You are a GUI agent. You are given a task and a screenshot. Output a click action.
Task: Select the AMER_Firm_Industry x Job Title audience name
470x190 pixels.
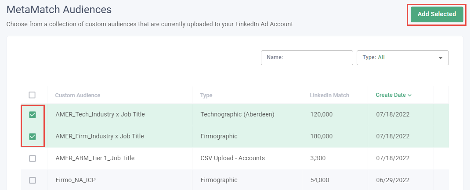coord(100,137)
